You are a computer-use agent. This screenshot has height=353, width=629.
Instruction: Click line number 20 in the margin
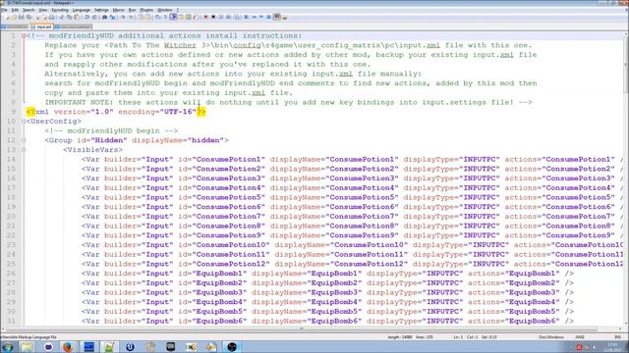tap(11, 217)
